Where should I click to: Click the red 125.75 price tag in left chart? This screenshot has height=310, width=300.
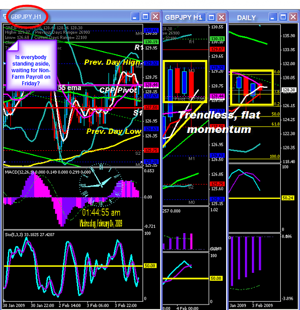(151, 150)
